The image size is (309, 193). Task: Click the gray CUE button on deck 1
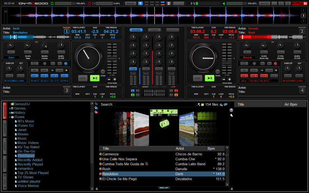[x=82, y=78]
